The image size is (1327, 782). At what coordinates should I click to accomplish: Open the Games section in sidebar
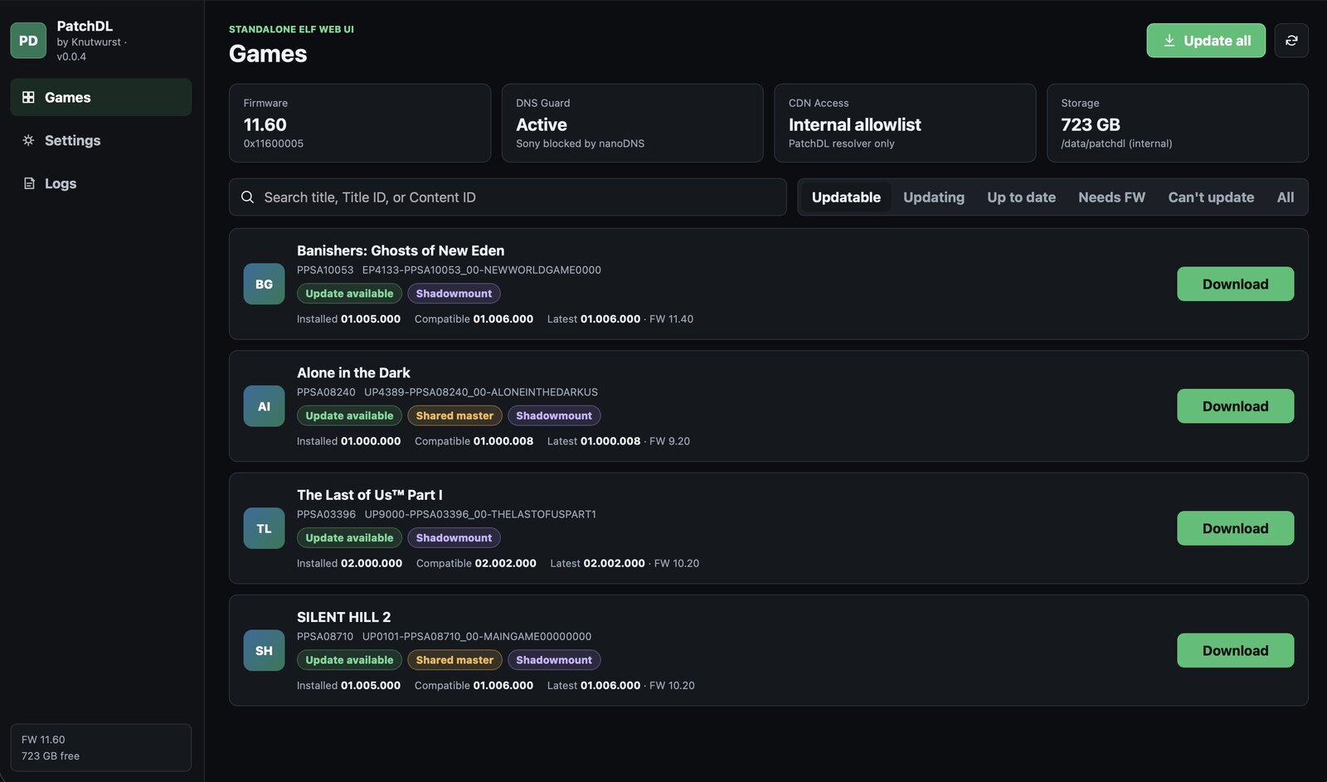[100, 97]
